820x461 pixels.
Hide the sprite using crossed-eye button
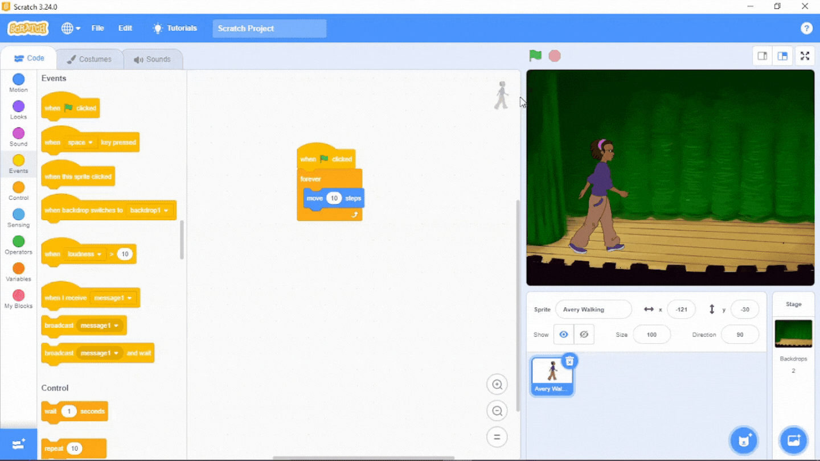(x=584, y=335)
